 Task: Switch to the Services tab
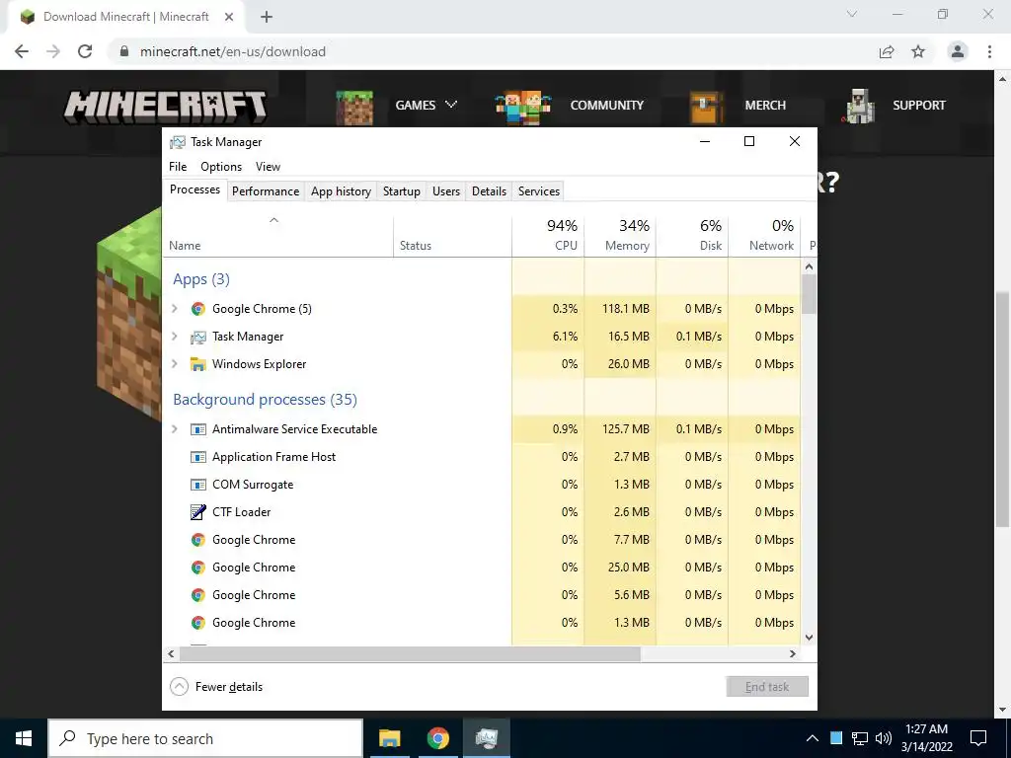[x=539, y=191]
